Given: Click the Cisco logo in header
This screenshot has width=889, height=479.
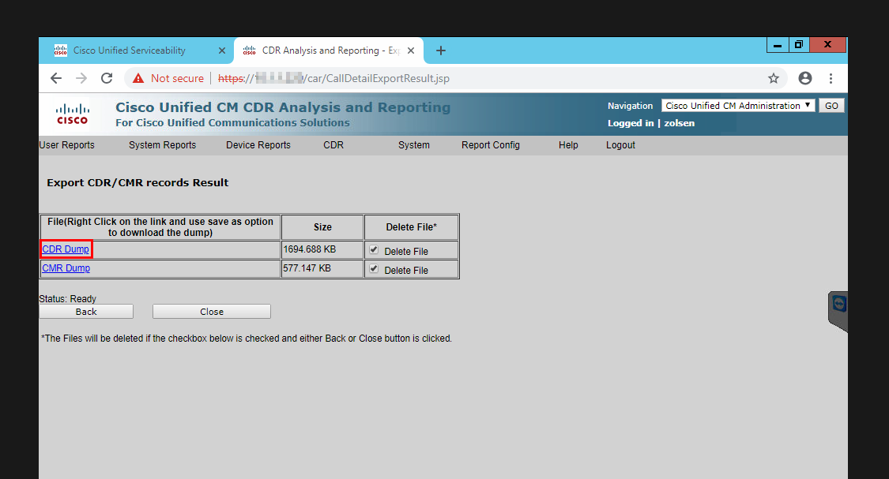Looking at the screenshot, I should [73, 114].
